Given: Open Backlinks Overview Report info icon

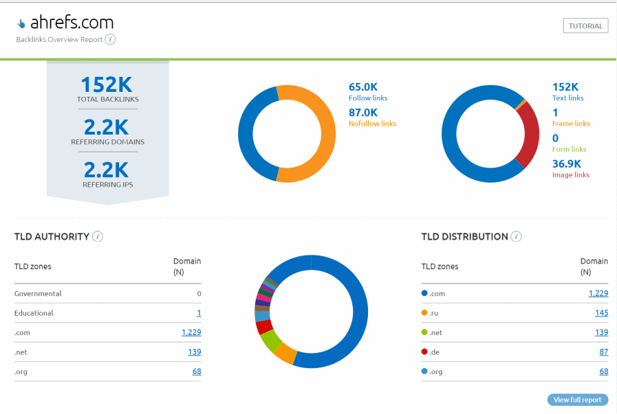Looking at the screenshot, I should pyautogui.click(x=110, y=39).
